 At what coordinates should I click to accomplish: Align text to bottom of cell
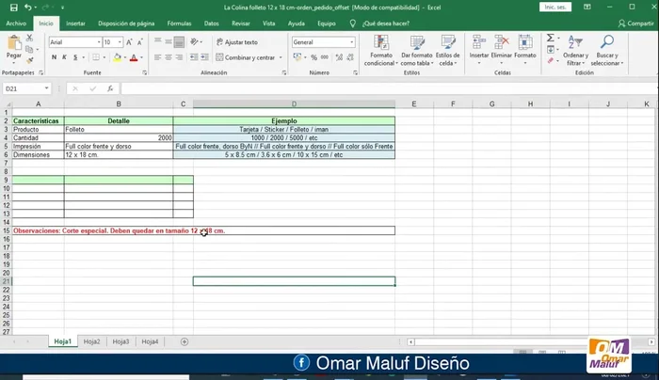pos(179,41)
